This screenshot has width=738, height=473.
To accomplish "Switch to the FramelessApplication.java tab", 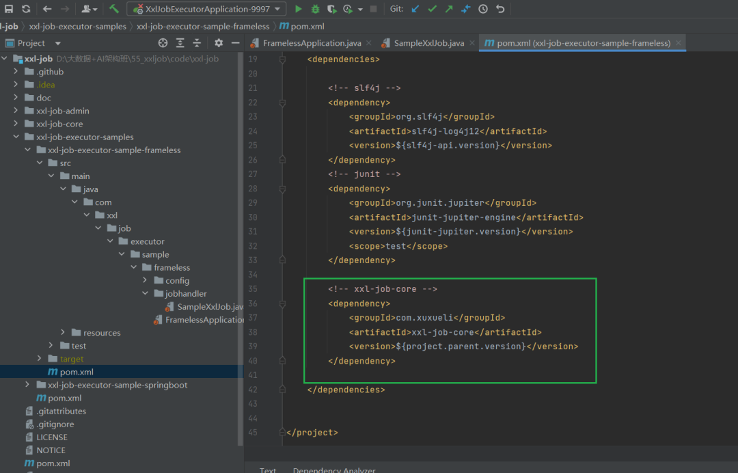I will (312, 43).
